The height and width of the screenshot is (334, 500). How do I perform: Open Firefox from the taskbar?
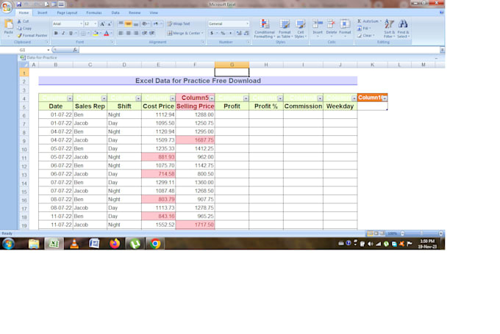point(115,244)
